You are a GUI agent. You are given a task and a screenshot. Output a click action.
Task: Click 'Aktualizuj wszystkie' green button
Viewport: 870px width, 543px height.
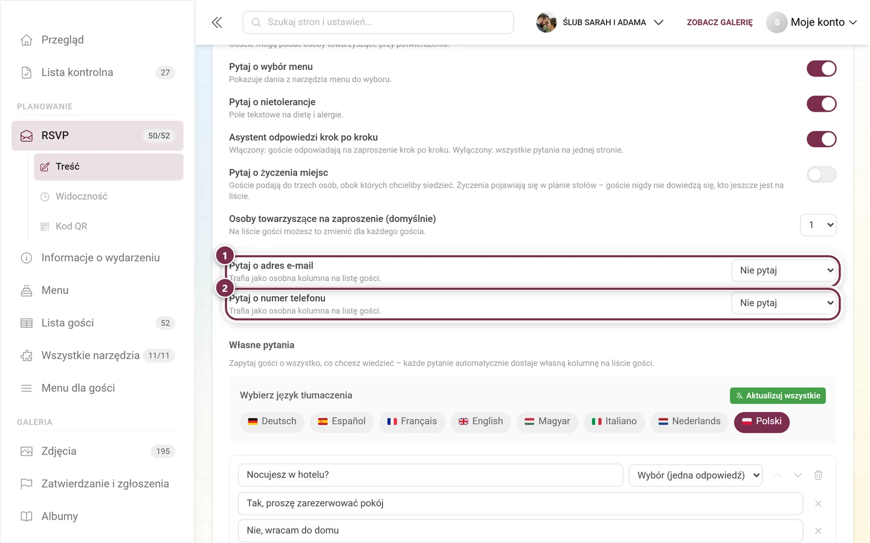(x=778, y=396)
